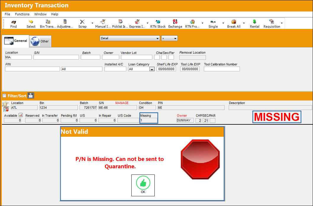Click the chart icon next to Available
This screenshot has width=313, height=206.
tap(21, 115)
